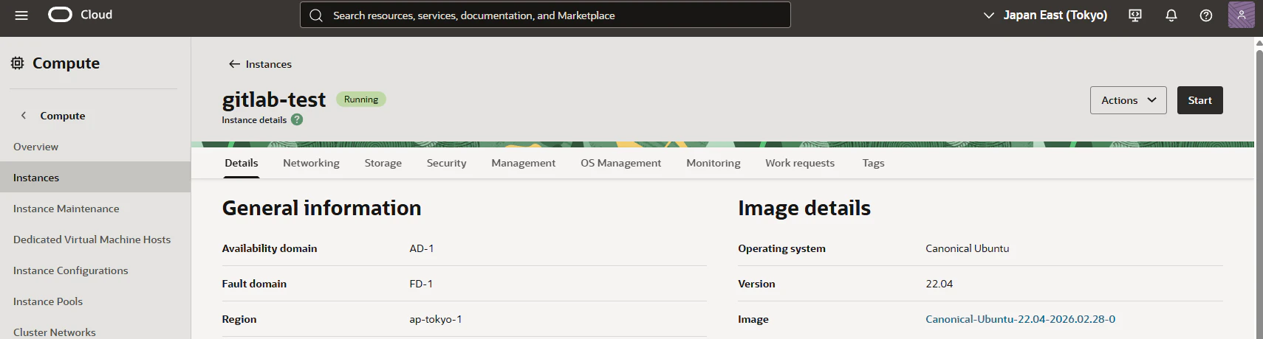The width and height of the screenshot is (1263, 339).
Task: Switch to the Networking tab
Action: click(311, 163)
